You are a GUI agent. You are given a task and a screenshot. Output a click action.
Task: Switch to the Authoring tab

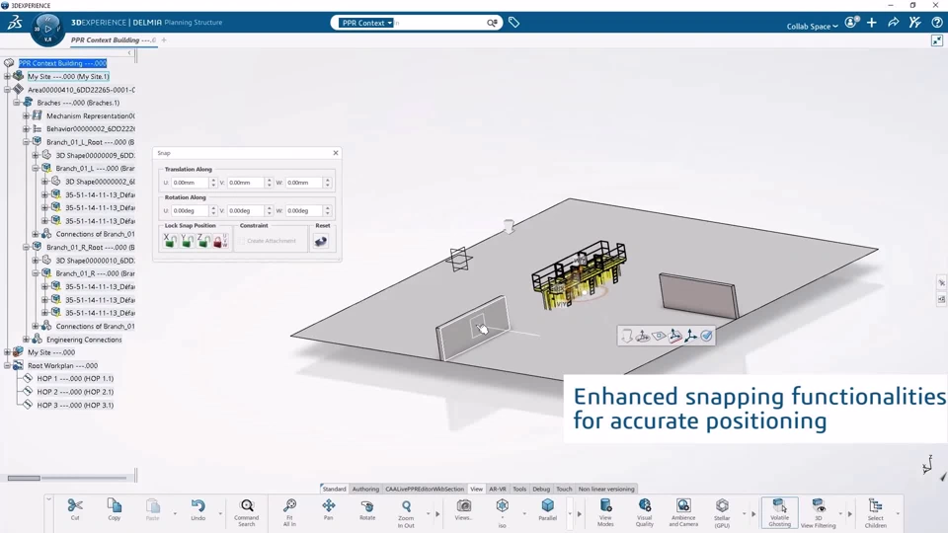point(365,489)
